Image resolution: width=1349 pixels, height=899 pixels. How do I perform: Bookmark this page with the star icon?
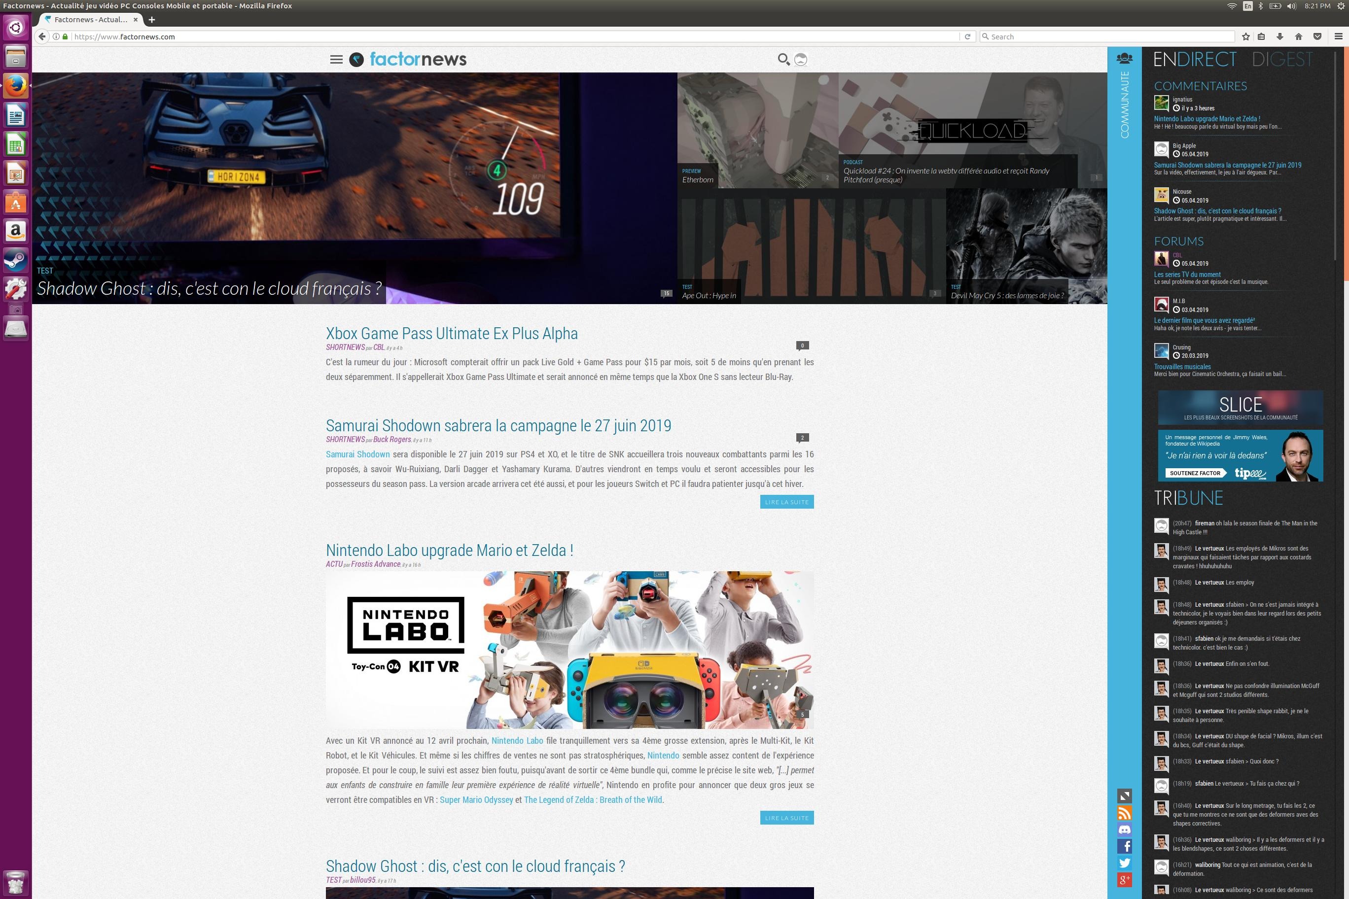click(1245, 36)
